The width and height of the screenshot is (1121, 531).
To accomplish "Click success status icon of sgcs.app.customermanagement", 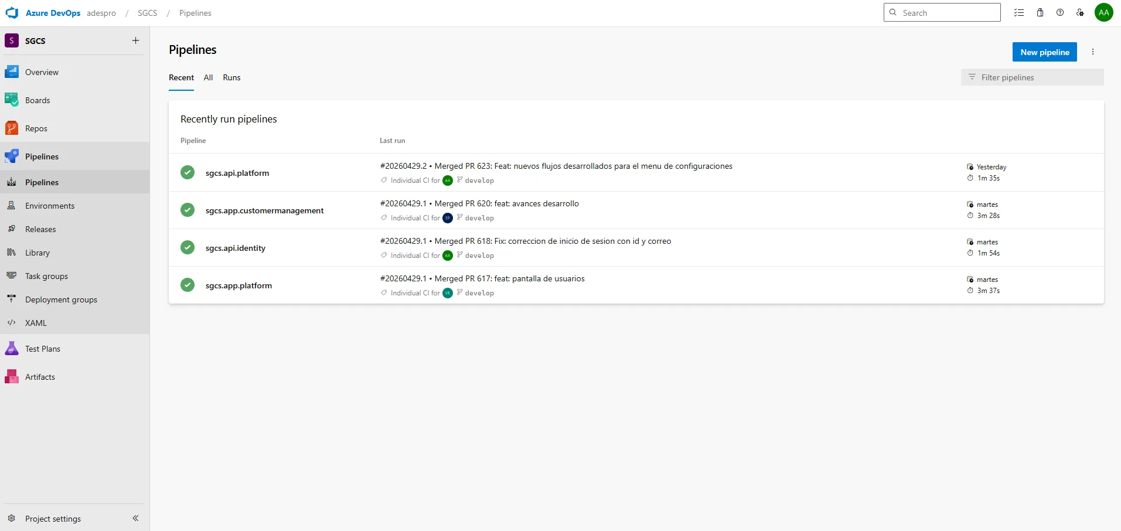I will click(188, 210).
